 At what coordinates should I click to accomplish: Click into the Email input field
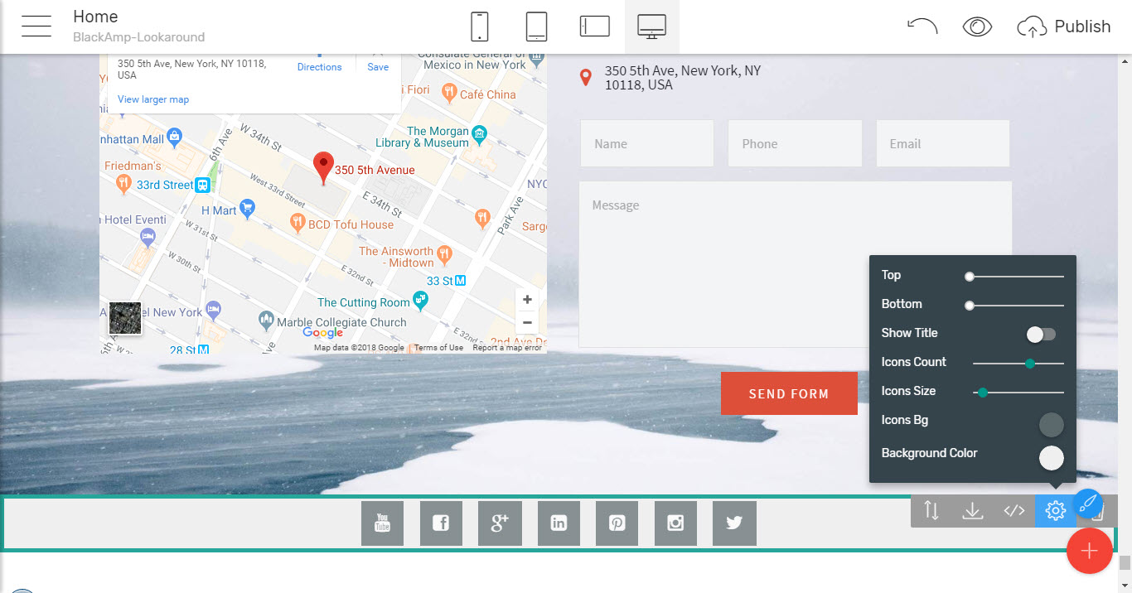[942, 144]
